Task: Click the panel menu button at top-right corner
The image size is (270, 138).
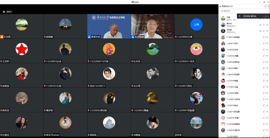Action: coord(268,6)
